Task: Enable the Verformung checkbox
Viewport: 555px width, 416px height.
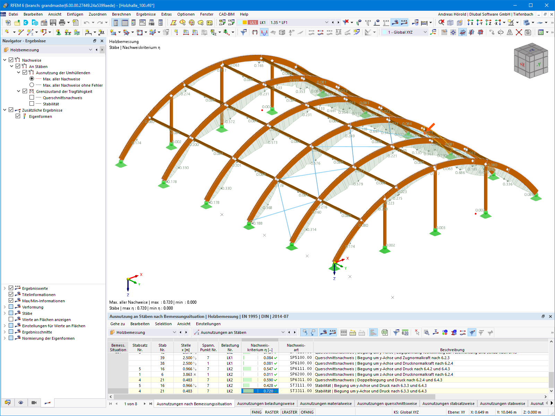Action: (x=11, y=307)
